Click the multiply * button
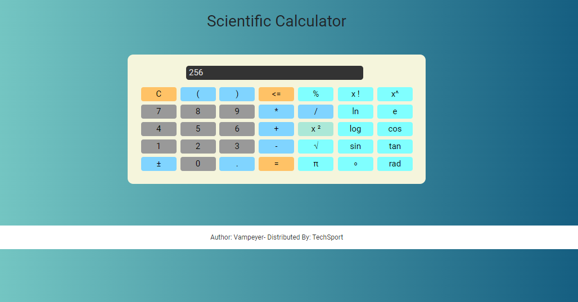The image size is (578, 302). [276, 112]
